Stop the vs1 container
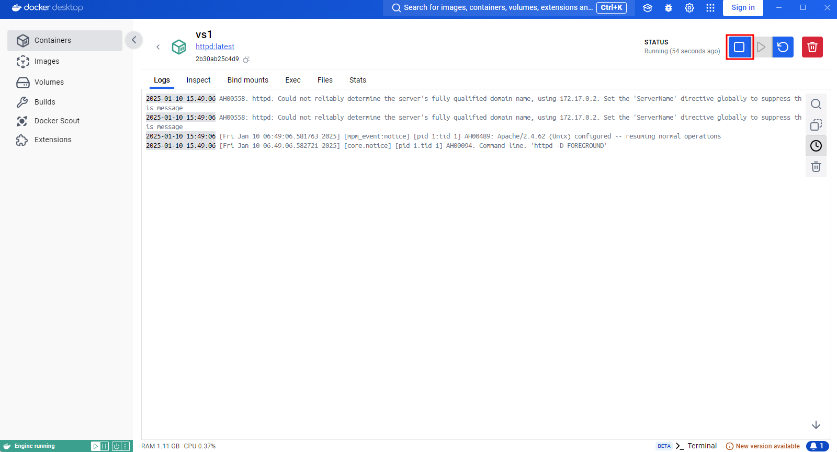Viewport: 837px width, 452px height. tap(739, 47)
